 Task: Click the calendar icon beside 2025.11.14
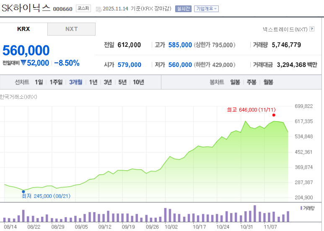(x=98, y=9)
